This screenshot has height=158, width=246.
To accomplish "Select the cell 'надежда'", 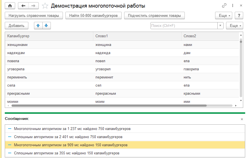I will [x=137, y=53].
